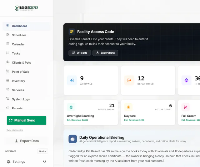Navigate to Inventory
This screenshot has height=167, width=200.
tap(27, 81)
